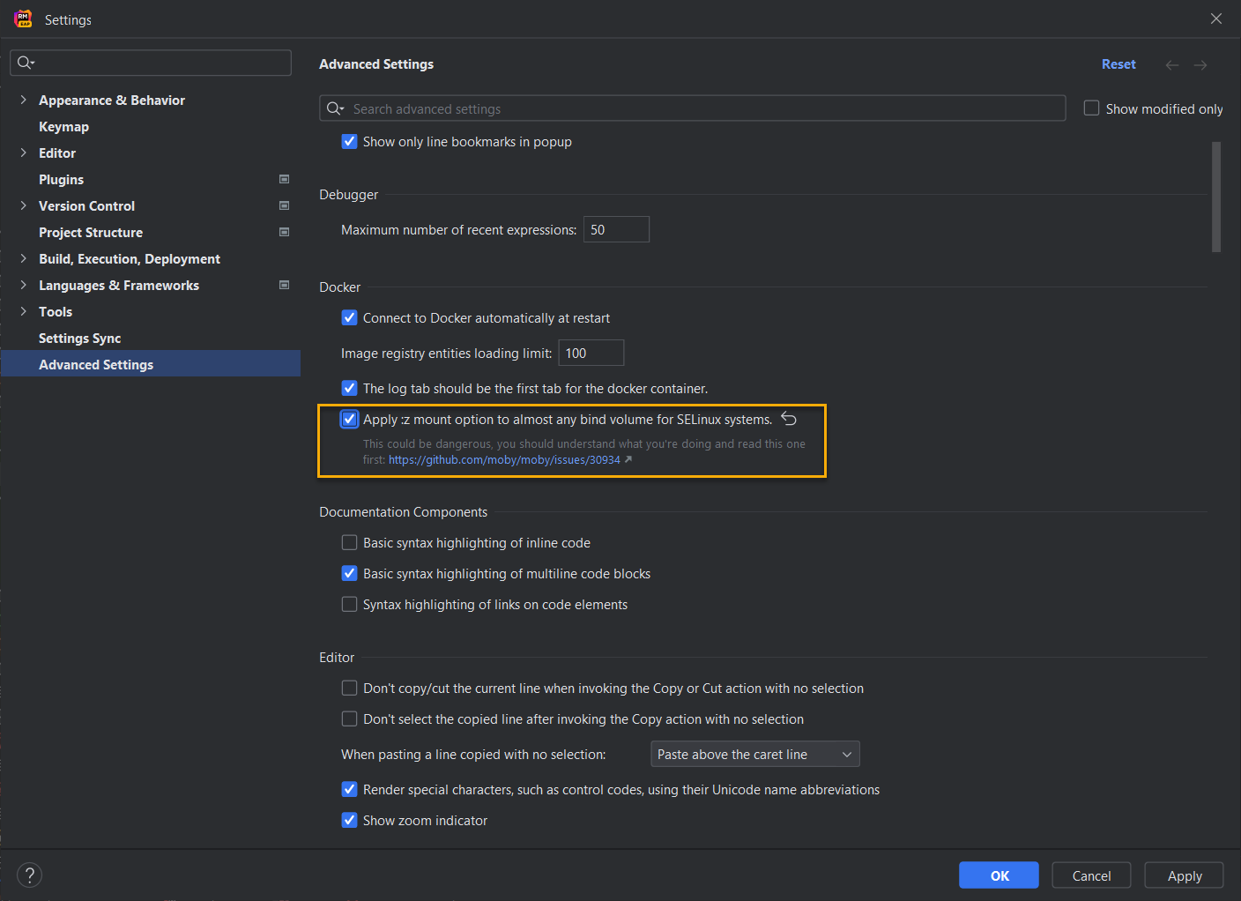The height and width of the screenshot is (901, 1241).
Task: Expand Build, Execution, Deployment node
Action: [23, 258]
